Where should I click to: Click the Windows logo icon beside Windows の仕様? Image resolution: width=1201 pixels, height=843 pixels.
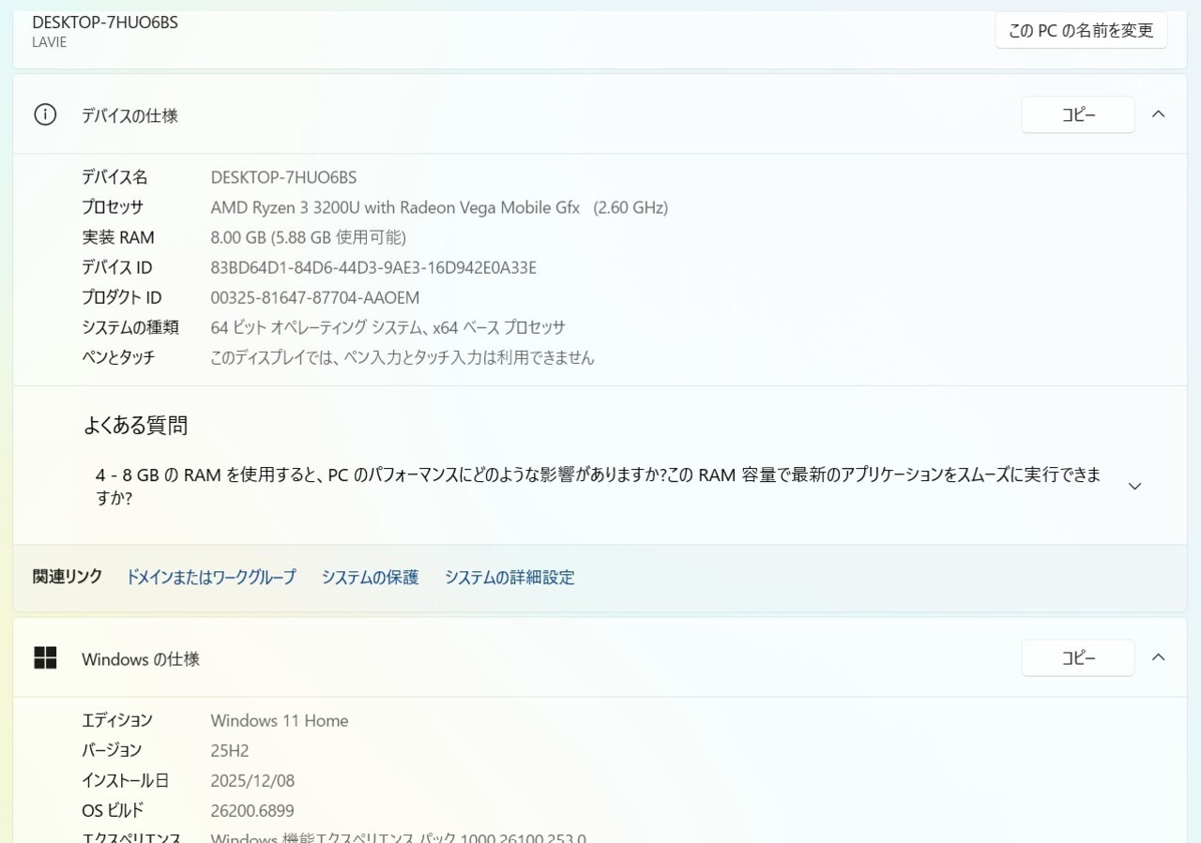tap(45, 658)
